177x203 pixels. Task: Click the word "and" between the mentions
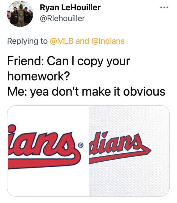point(82,41)
